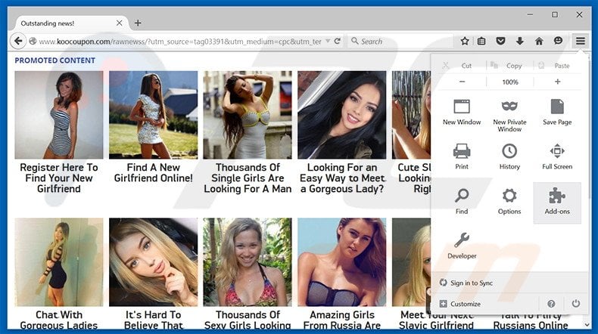Go back to the previous page
Viewport: 598px width, 334px height.
tap(18, 41)
